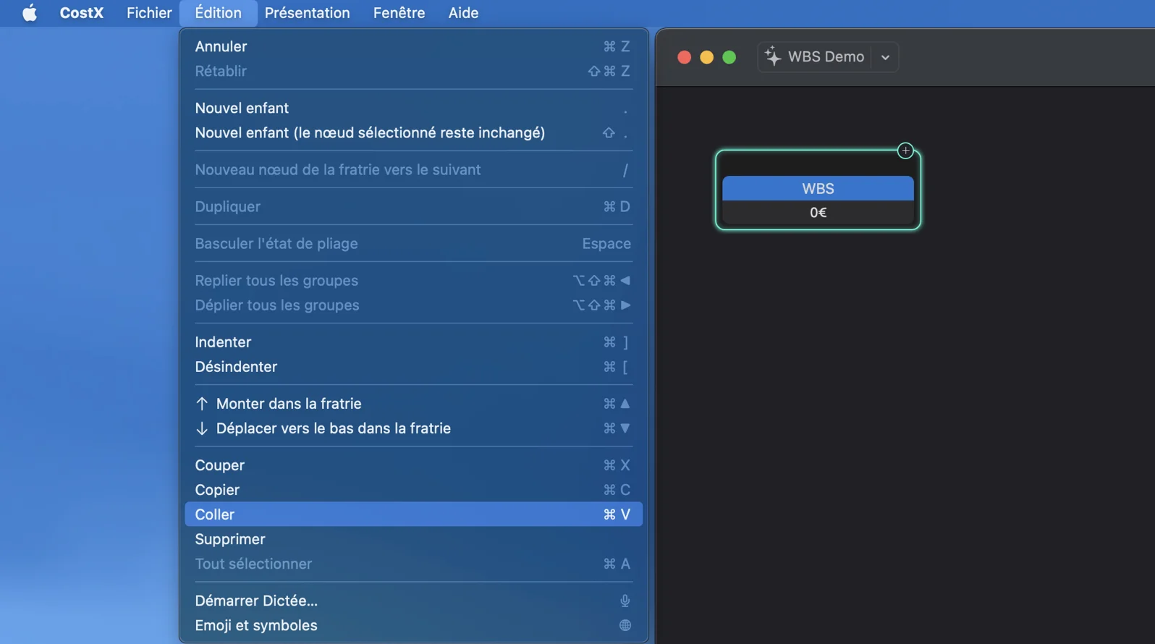Select Coller from the Édition menu
This screenshot has width=1155, height=644.
[x=215, y=514]
